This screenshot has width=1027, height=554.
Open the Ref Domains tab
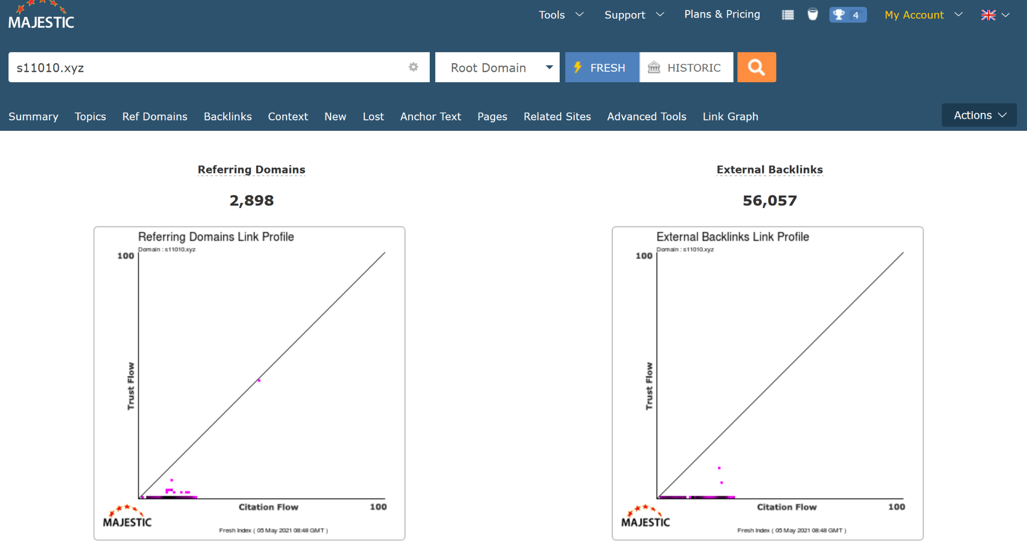coord(155,116)
